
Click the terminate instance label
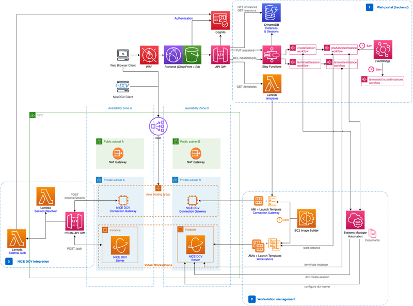(x=316, y=265)
